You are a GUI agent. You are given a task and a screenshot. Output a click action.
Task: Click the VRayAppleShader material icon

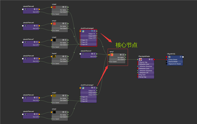[x=140, y=59]
